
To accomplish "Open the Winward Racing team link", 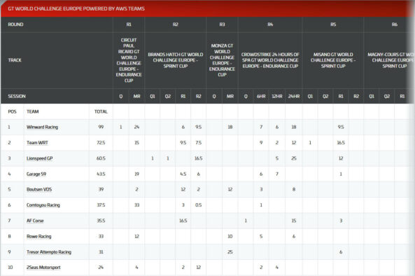I will [43, 127].
